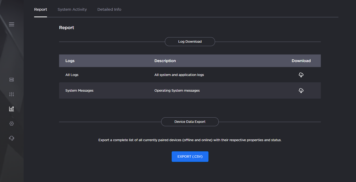Click the Logs column header
This screenshot has height=182, width=356.
click(70, 60)
